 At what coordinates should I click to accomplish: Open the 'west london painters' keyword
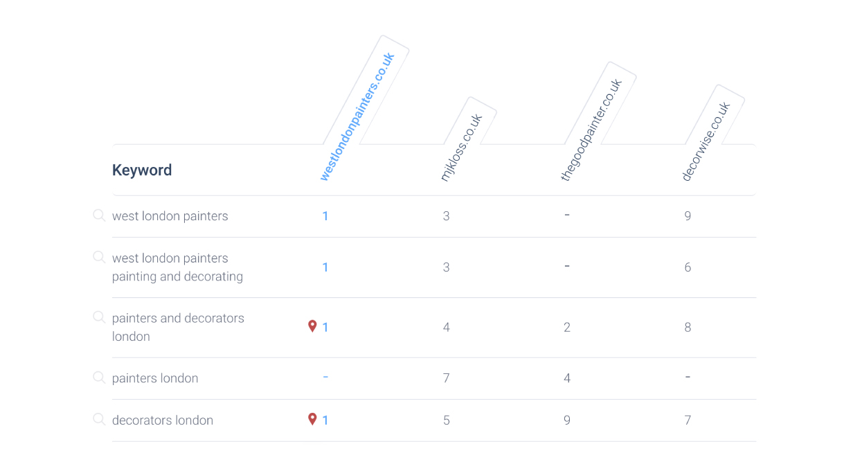coord(170,216)
